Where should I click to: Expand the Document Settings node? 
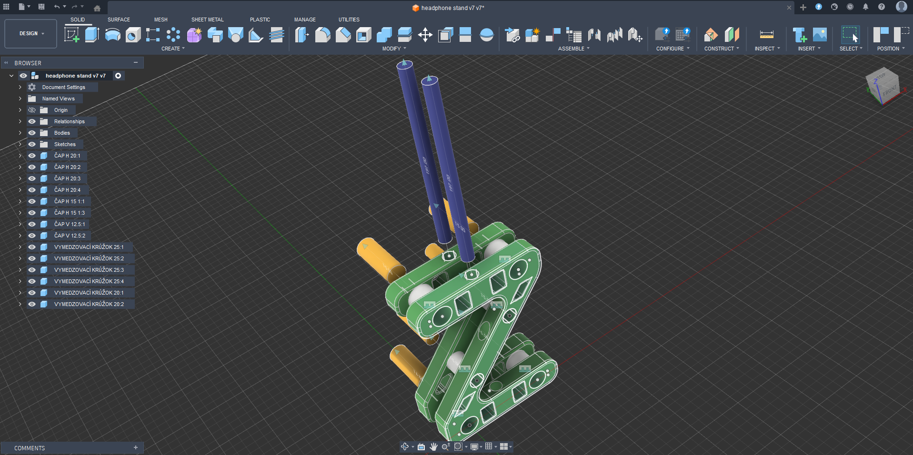coord(20,87)
